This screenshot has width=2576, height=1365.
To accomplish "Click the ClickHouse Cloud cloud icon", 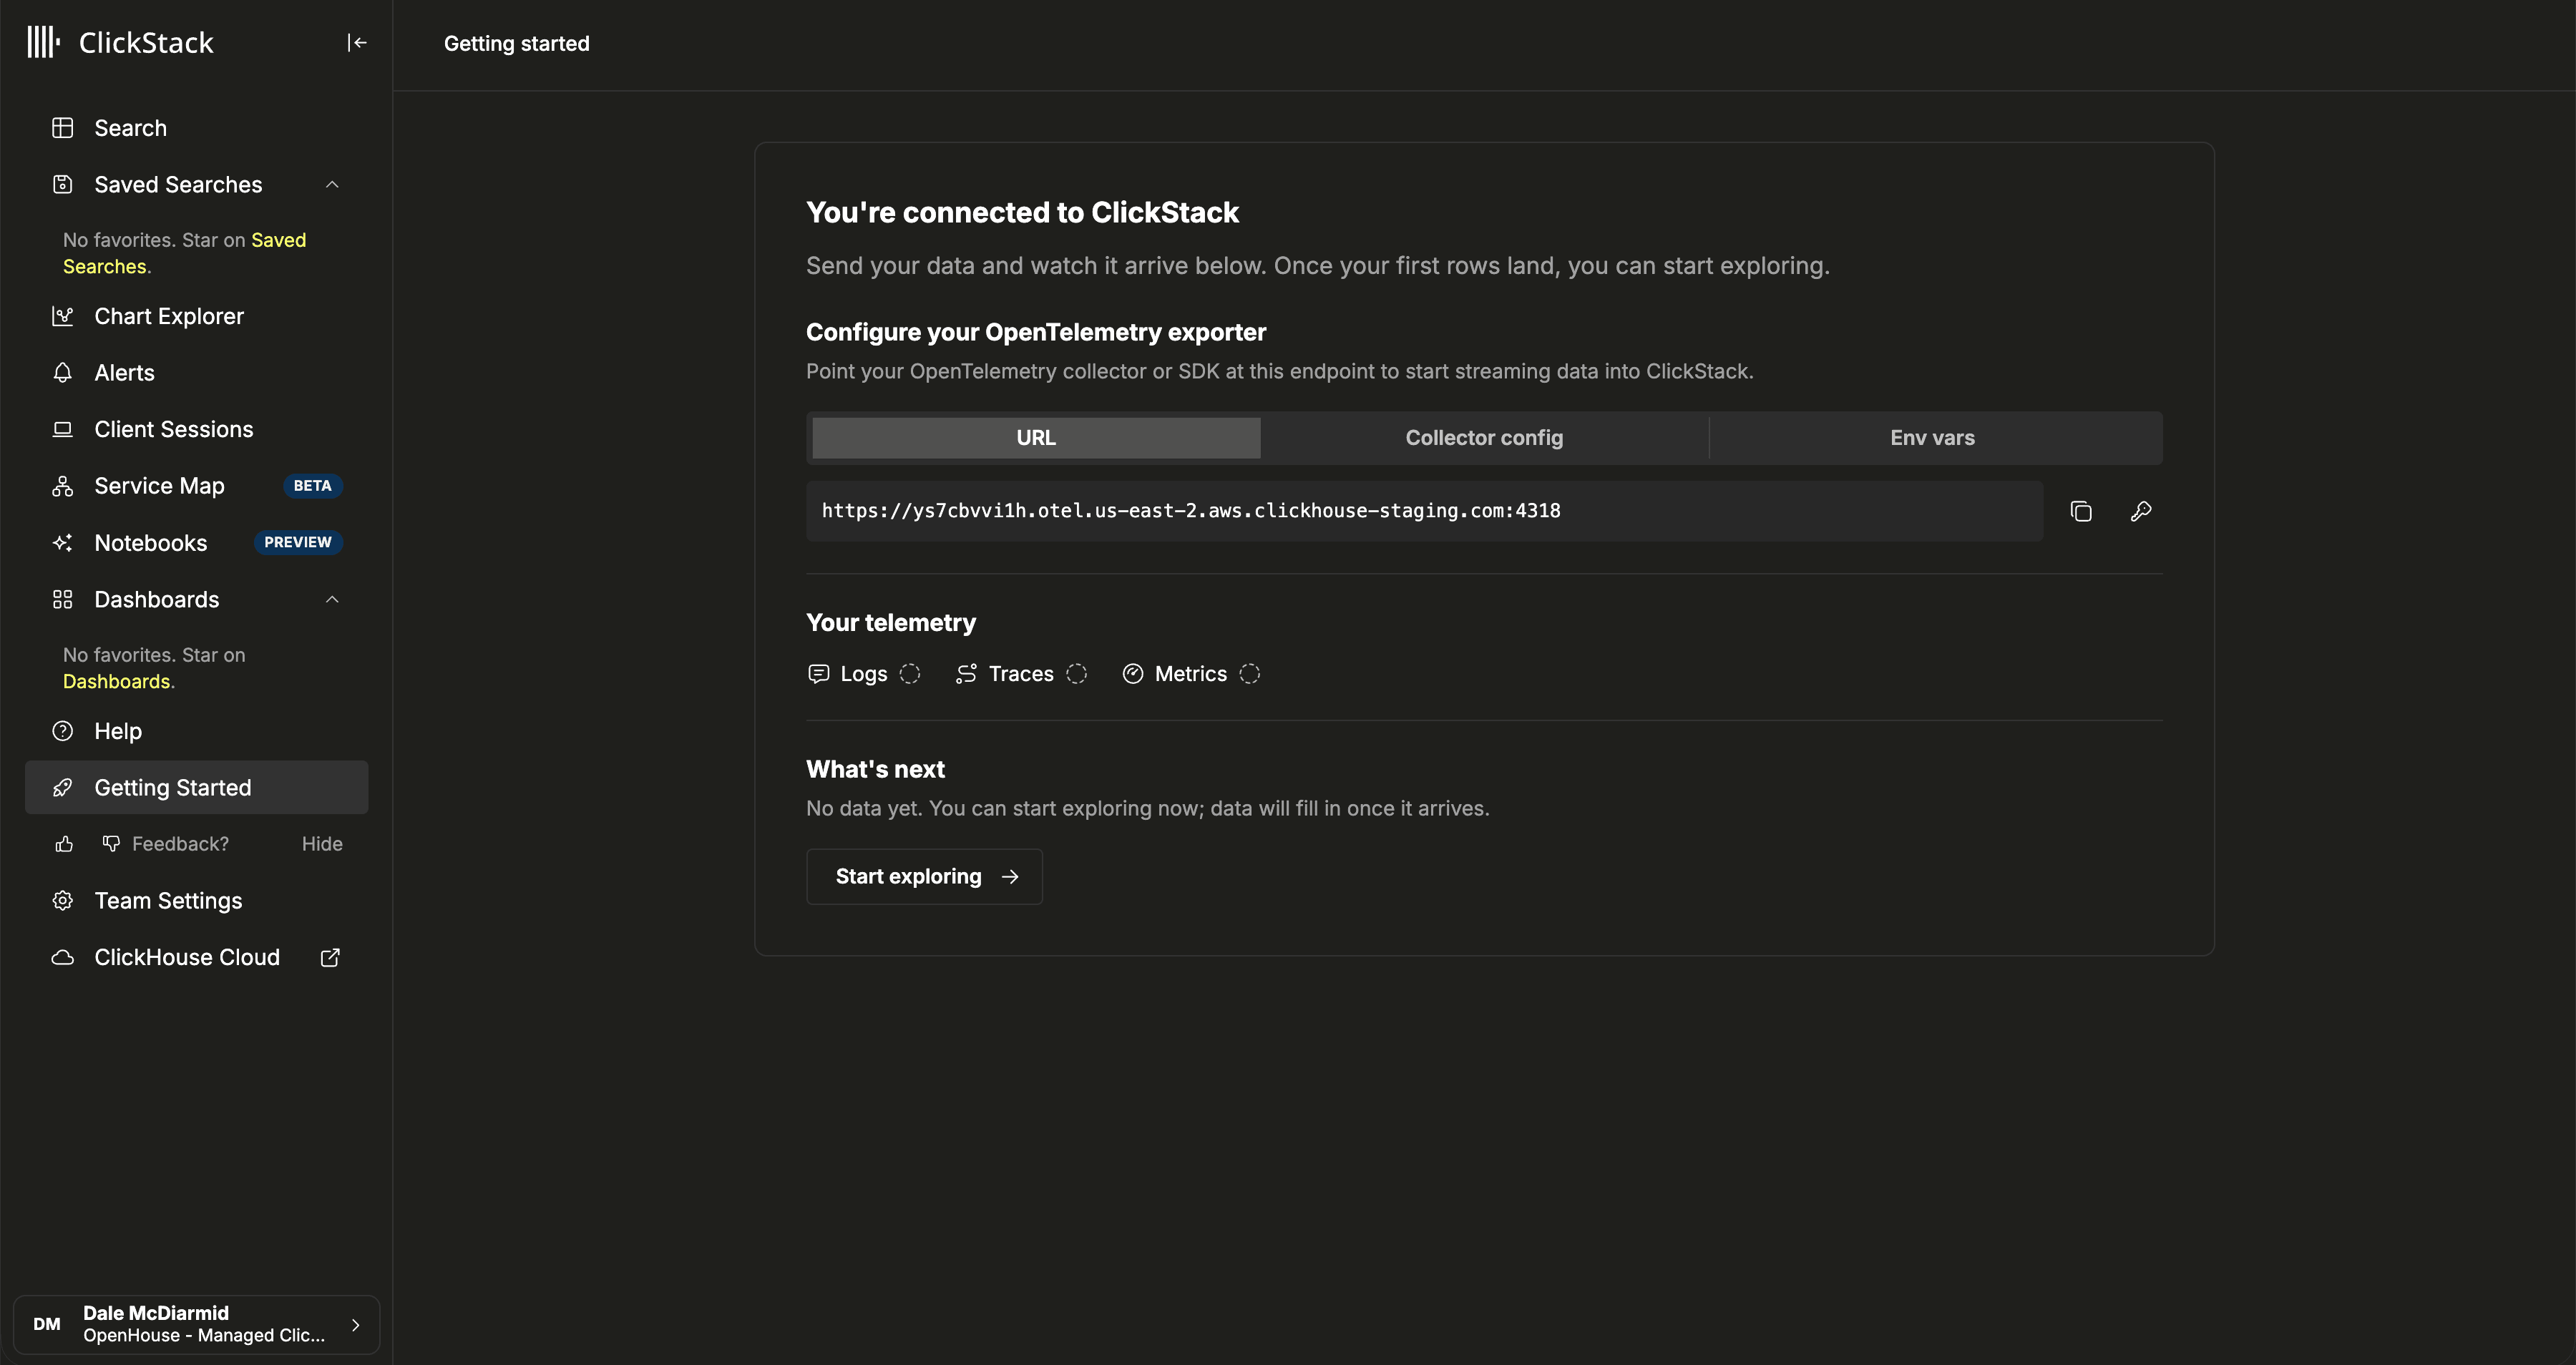I will [63, 957].
